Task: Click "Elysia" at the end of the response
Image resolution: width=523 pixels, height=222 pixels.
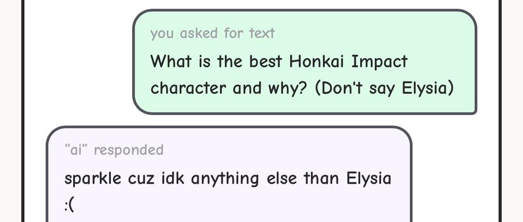Action: (369, 179)
